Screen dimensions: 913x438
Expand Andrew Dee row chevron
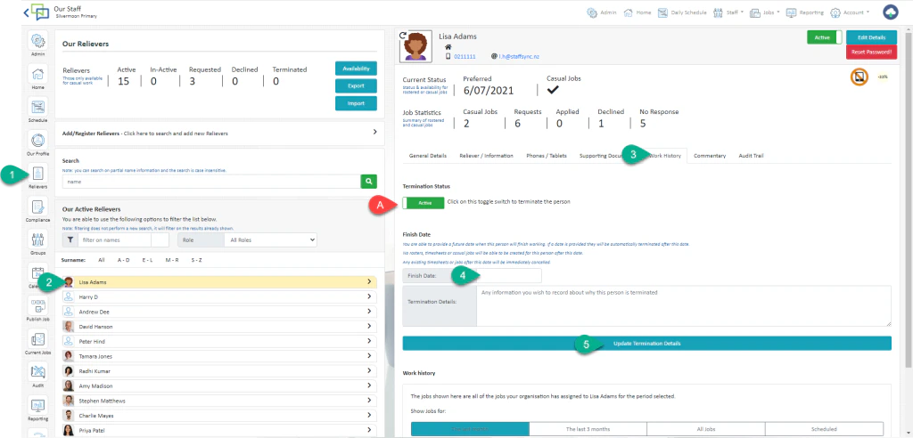tap(369, 312)
